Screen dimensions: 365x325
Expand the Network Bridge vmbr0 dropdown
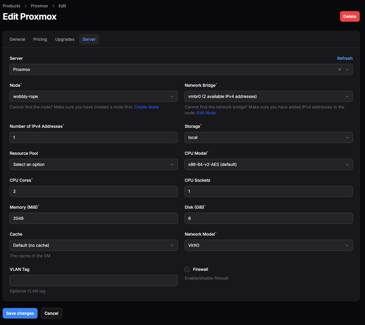click(x=268, y=96)
